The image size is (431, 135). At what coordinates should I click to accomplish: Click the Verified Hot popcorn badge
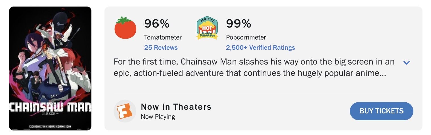tap(207, 28)
